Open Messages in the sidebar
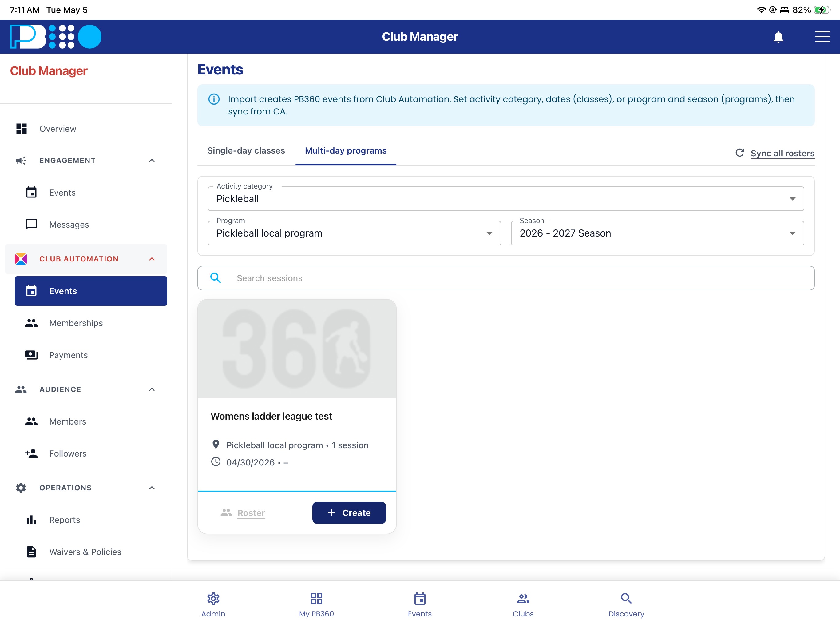 [x=91, y=225]
